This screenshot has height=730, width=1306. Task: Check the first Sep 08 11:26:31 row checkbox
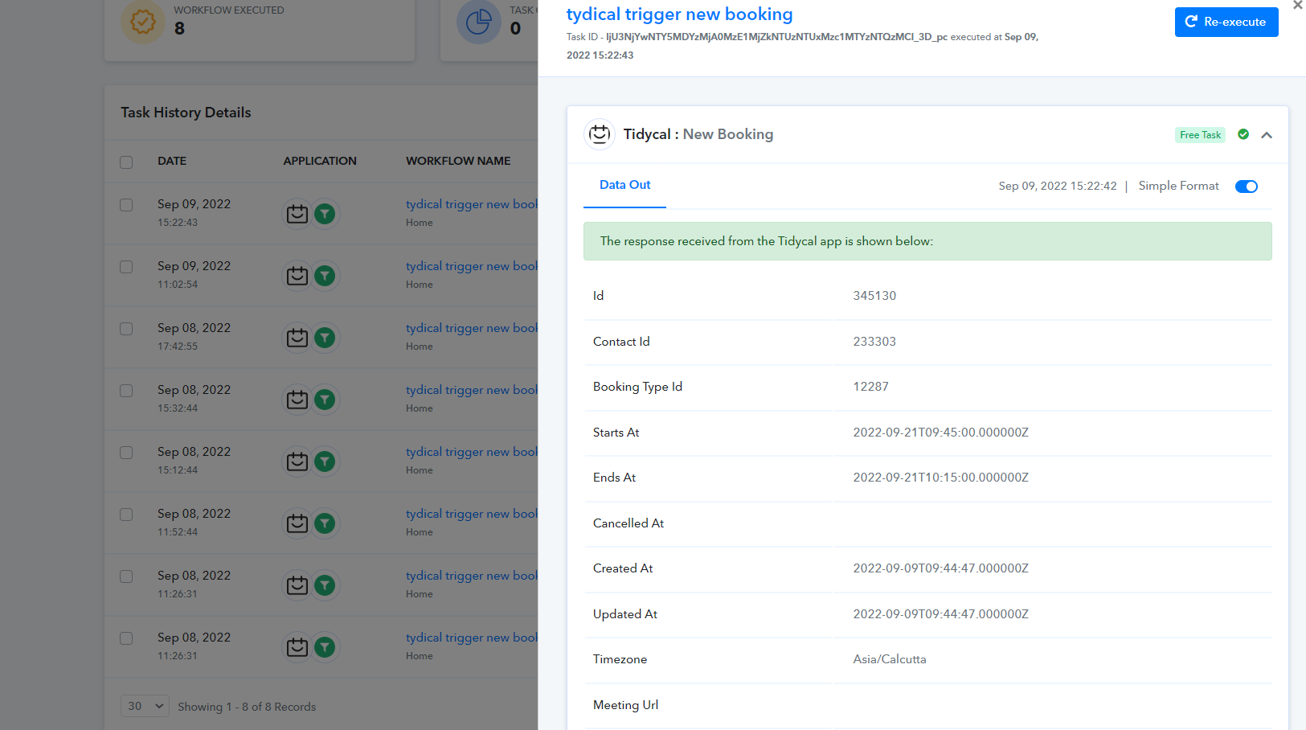(x=126, y=576)
